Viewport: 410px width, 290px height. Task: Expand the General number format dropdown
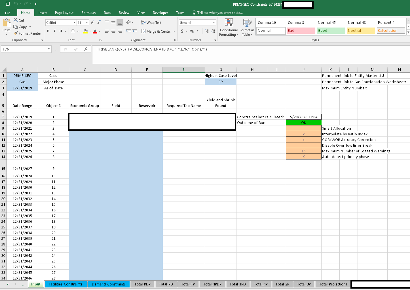pos(214,22)
